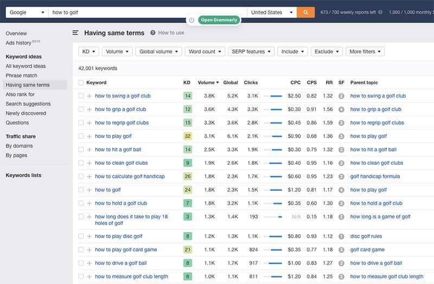
Task: Open Phrase match in the sidebar
Action: tap(22, 75)
